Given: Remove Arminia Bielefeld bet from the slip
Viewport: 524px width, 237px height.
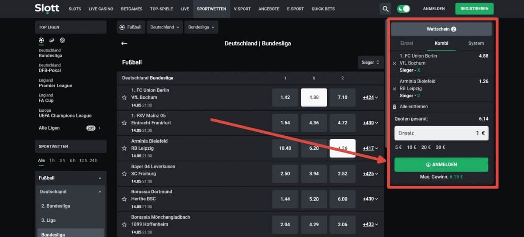Looking at the screenshot, I should pyautogui.click(x=395, y=89).
